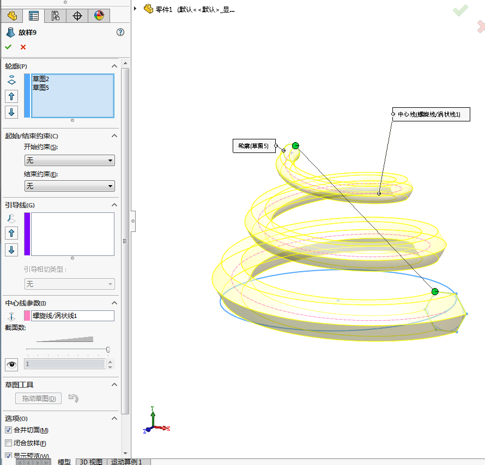Move selected profile up
The image size is (485, 465).
point(11,96)
